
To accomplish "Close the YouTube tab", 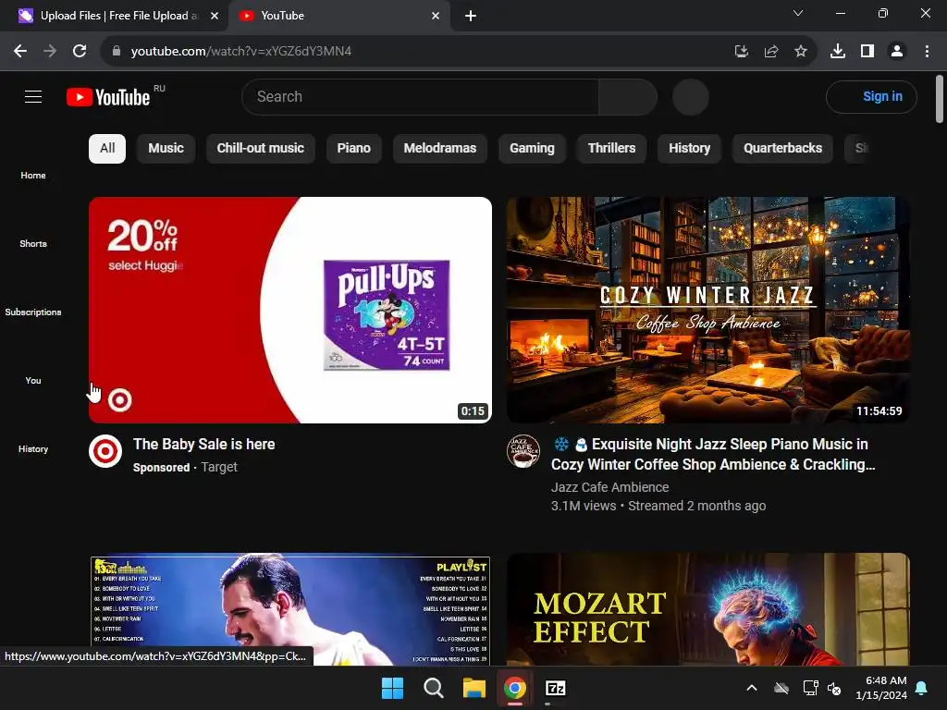I will 436,16.
